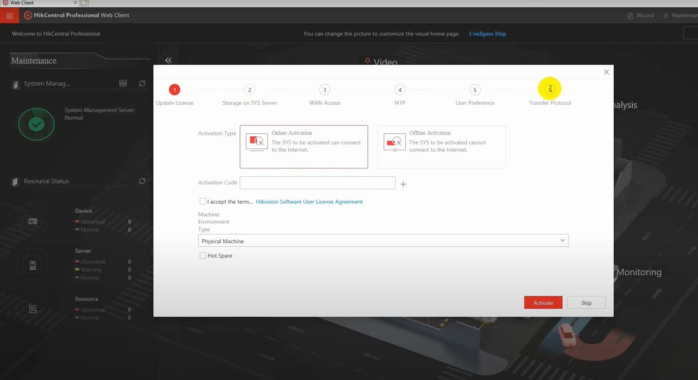The width and height of the screenshot is (698, 380).
Task: Go to step 3 WAN Access
Action: 325,90
